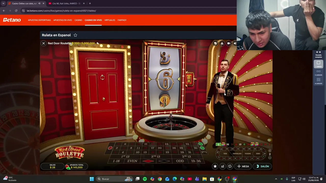Open the statistics bar chart button
The height and width of the screenshot is (183, 326).
point(223,166)
